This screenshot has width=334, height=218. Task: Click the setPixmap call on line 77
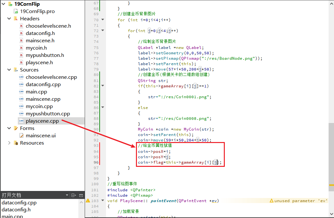pos(167,58)
